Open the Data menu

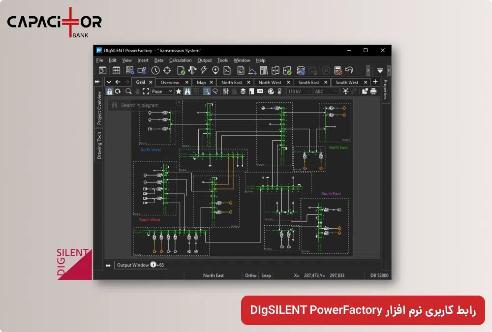point(159,60)
